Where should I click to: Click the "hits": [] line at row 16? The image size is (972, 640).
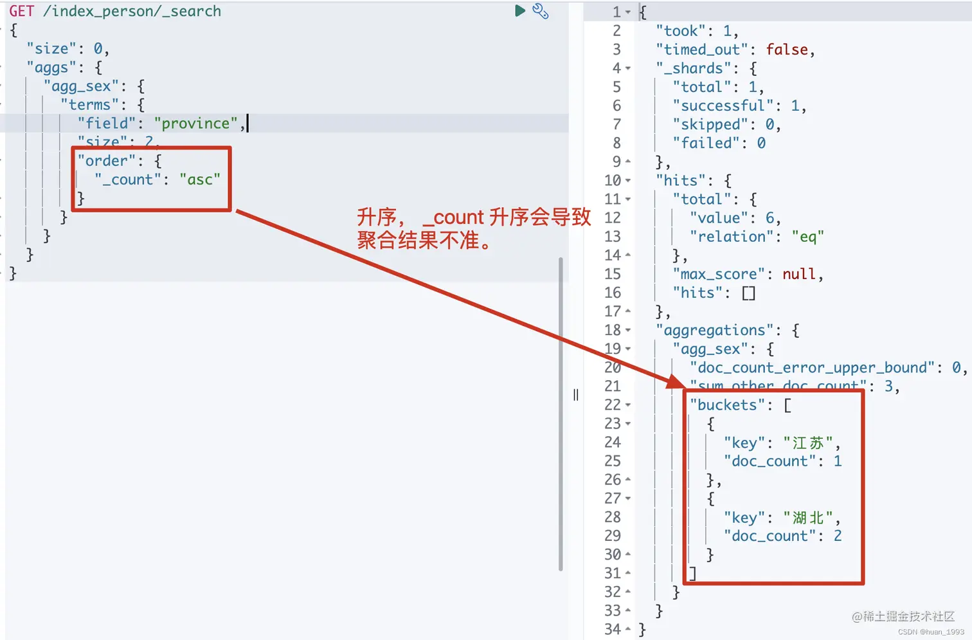pyautogui.click(x=714, y=293)
